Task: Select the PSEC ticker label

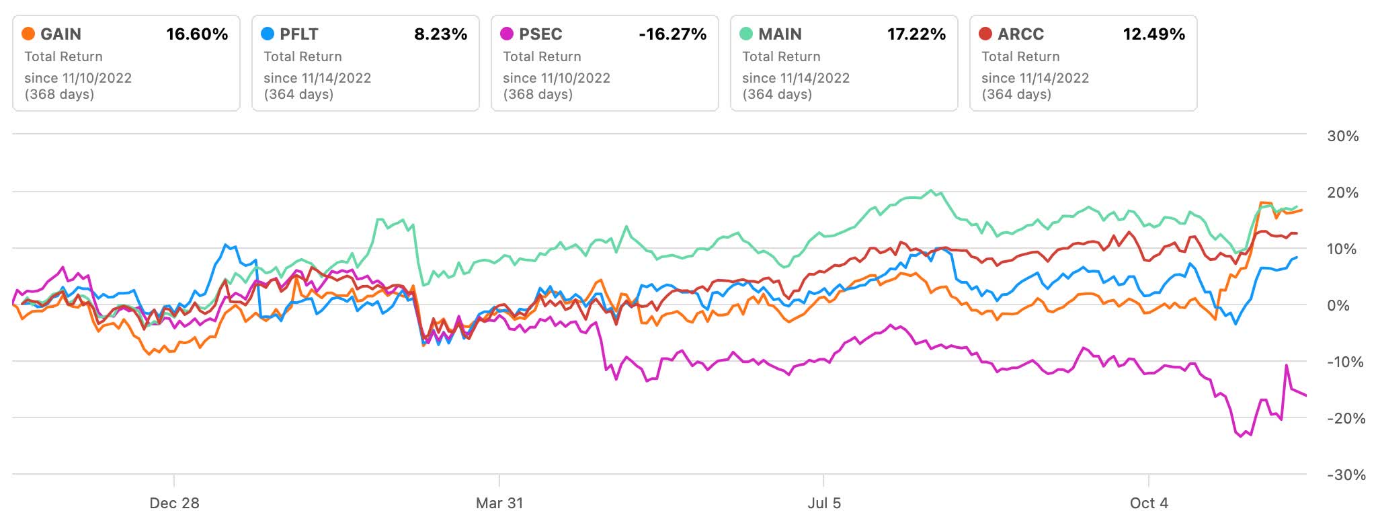Action: click(x=540, y=34)
